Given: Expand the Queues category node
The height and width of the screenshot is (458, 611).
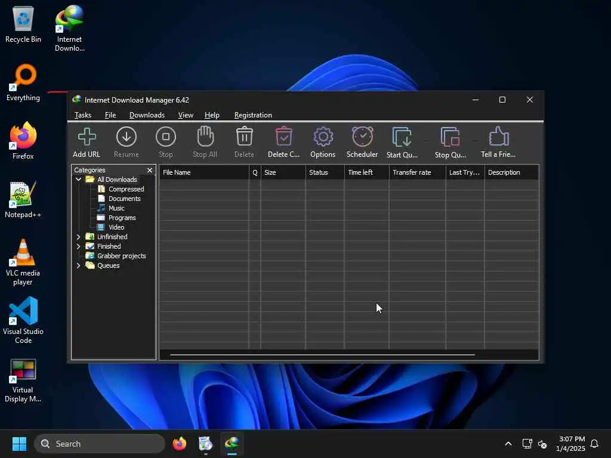Looking at the screenshot, I should [x=78, y=265].
